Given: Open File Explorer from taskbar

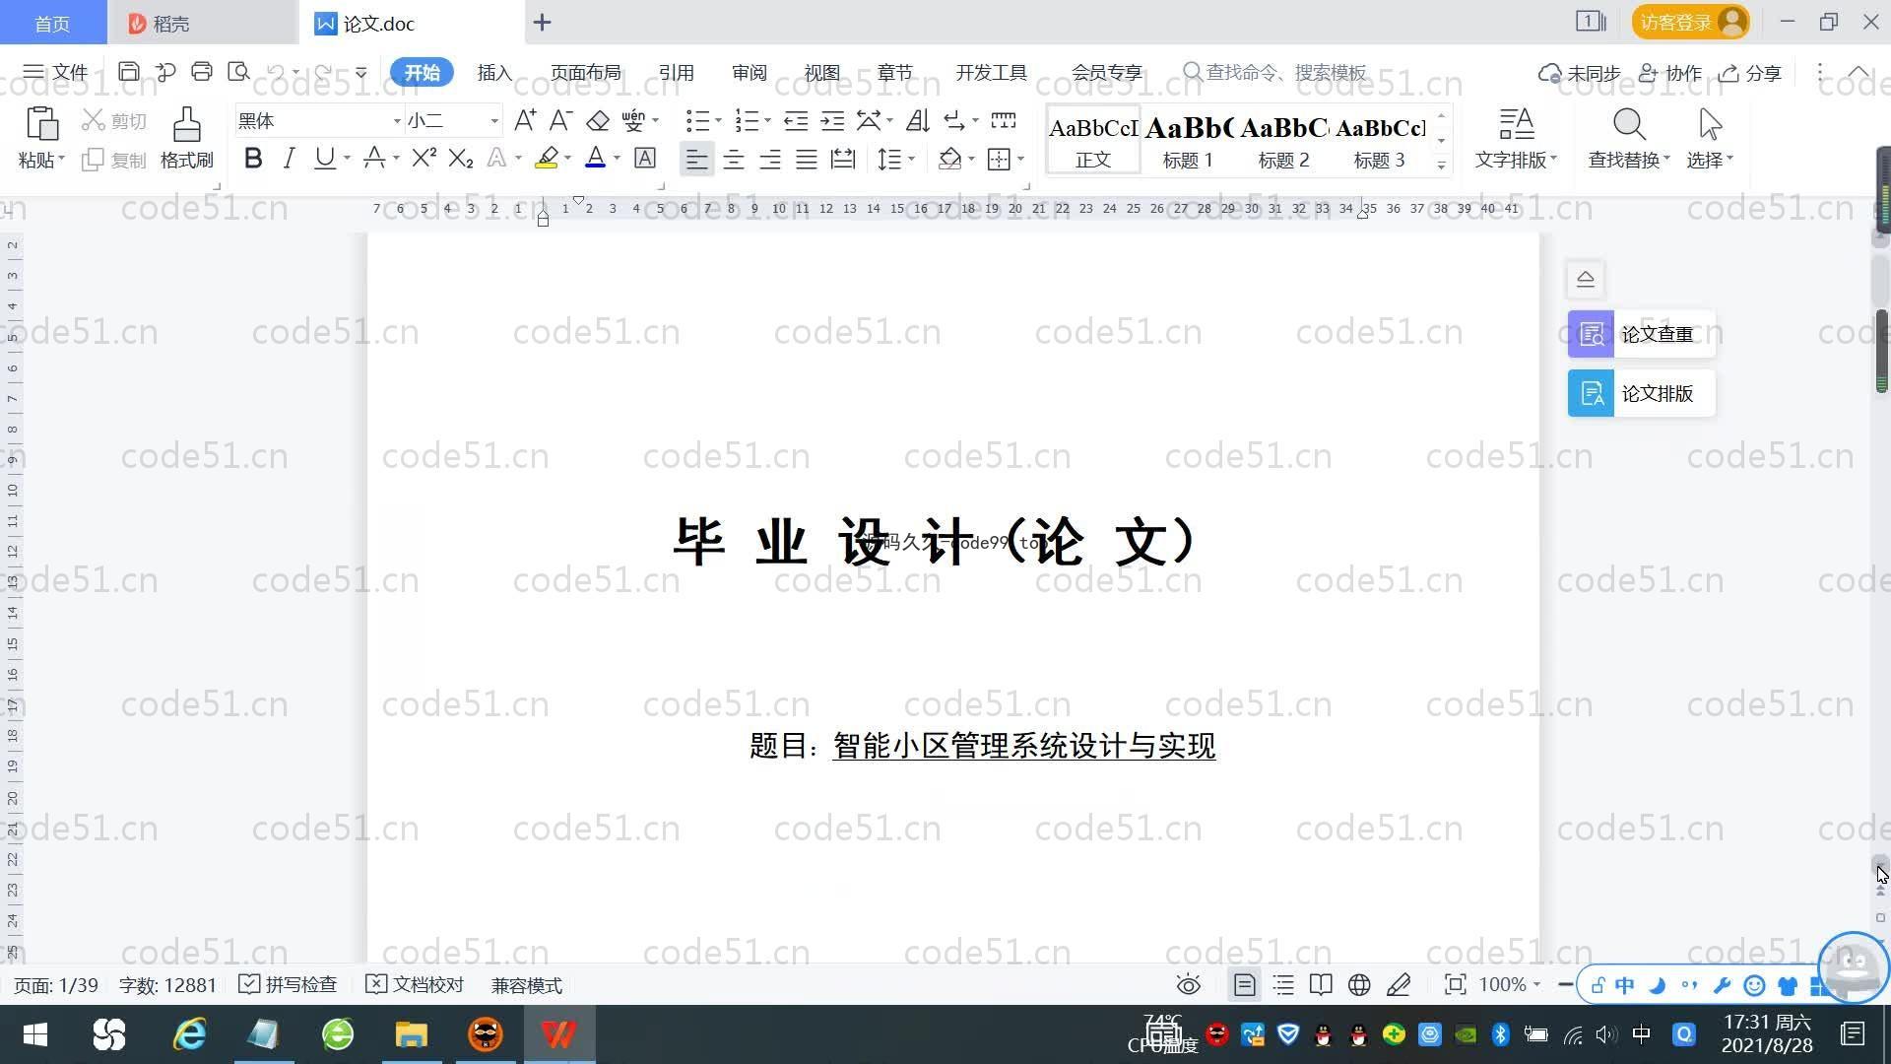Looking at the screenshot, I should coord(411,1034).
